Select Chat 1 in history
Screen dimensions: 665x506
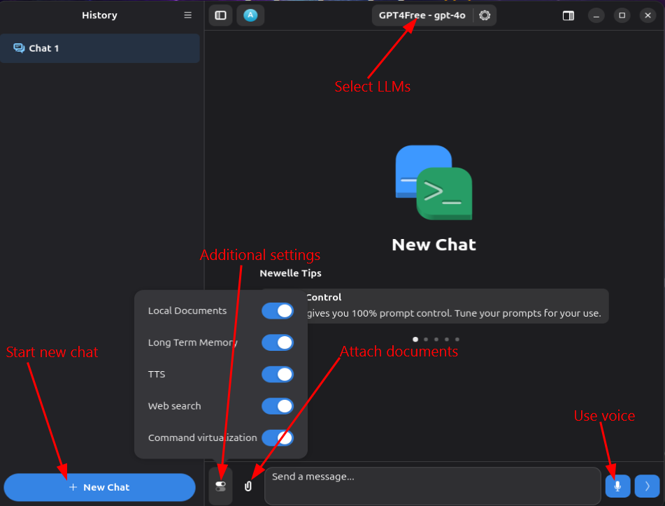pyautogui.click(x=100, y=48)
